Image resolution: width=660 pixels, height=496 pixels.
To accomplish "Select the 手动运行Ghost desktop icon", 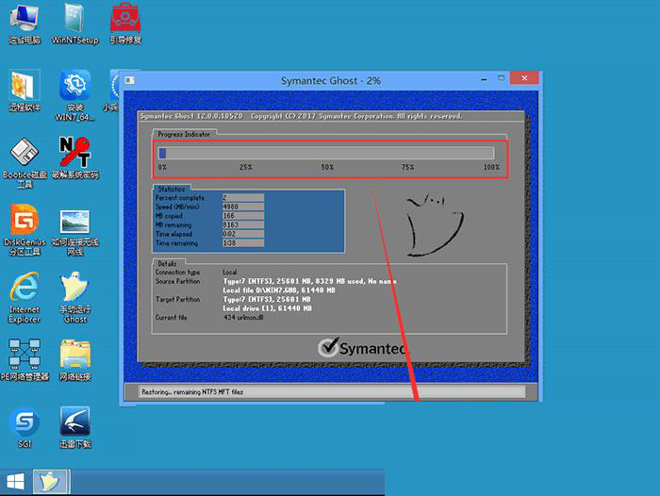I will tap(74, 298).
